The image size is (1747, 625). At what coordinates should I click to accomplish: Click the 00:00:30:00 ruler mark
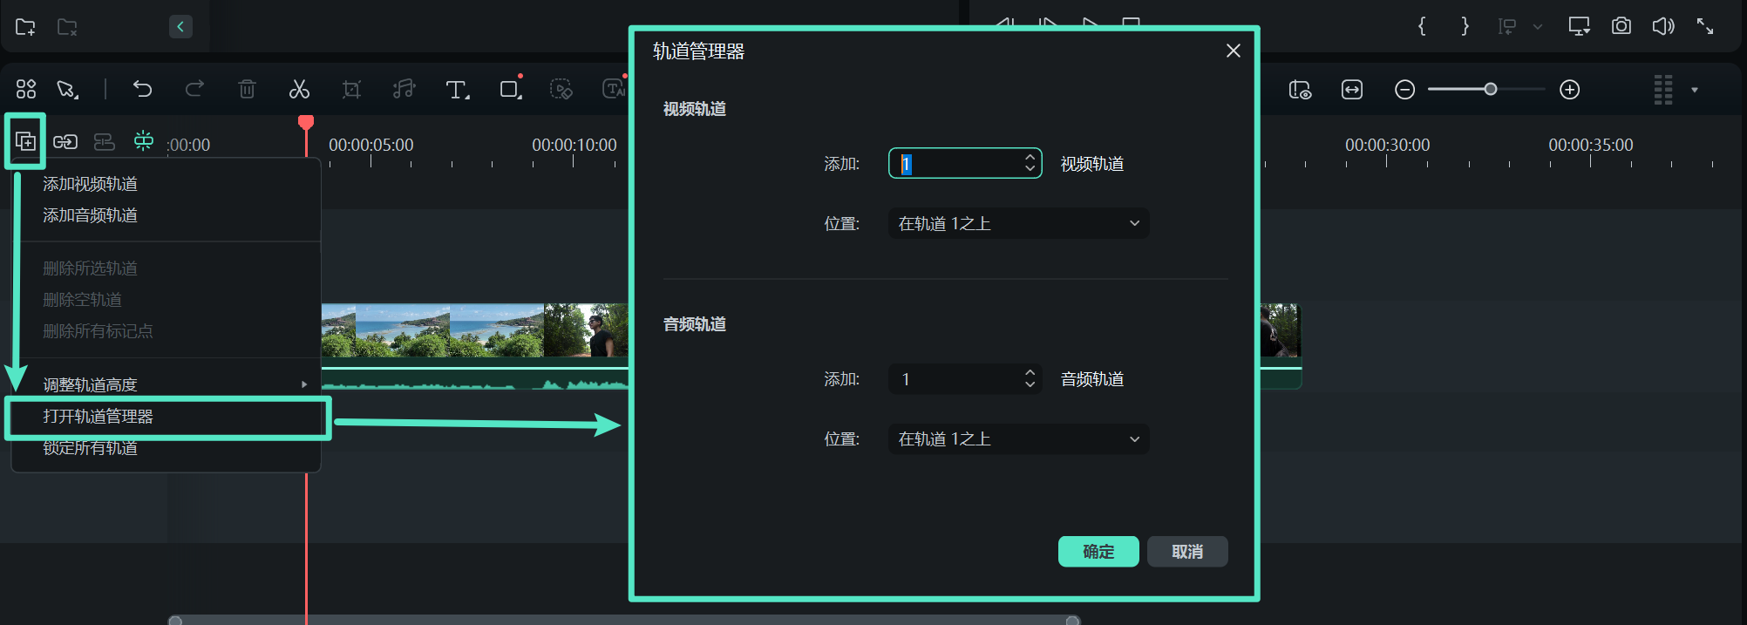tap(1387, 145)
